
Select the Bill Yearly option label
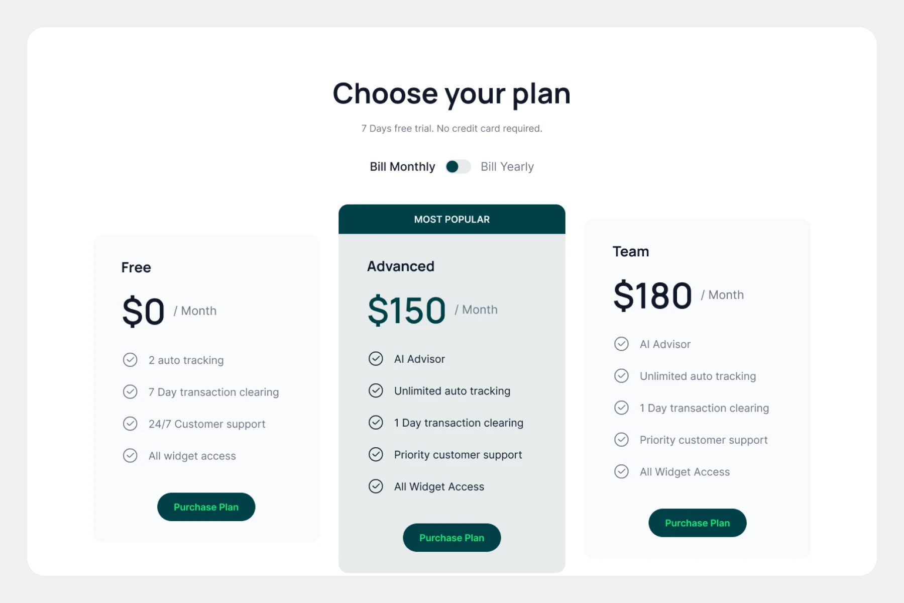[x=507, y=167]
